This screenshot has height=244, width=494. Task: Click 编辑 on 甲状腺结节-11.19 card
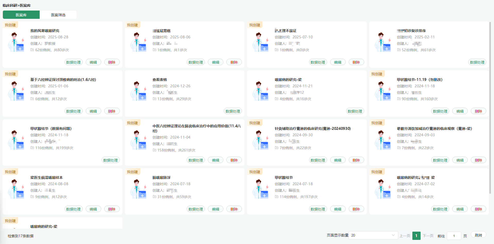click(460, 111)
